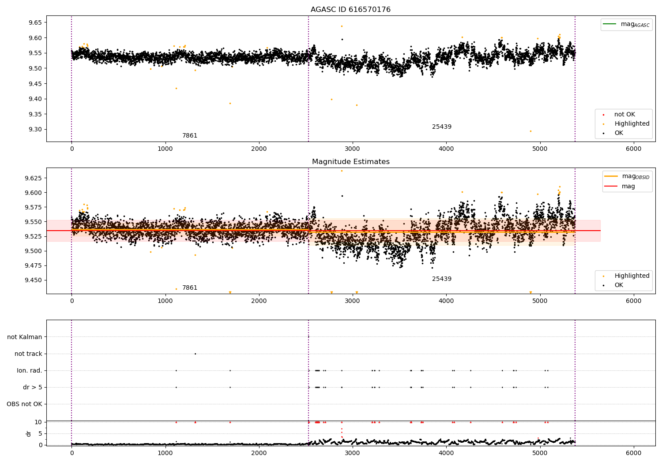Image resolution: width=662 pixels, height=463 pixels.
Task: Click 6000 x-tick under the top panel
Action: (634, 149)
